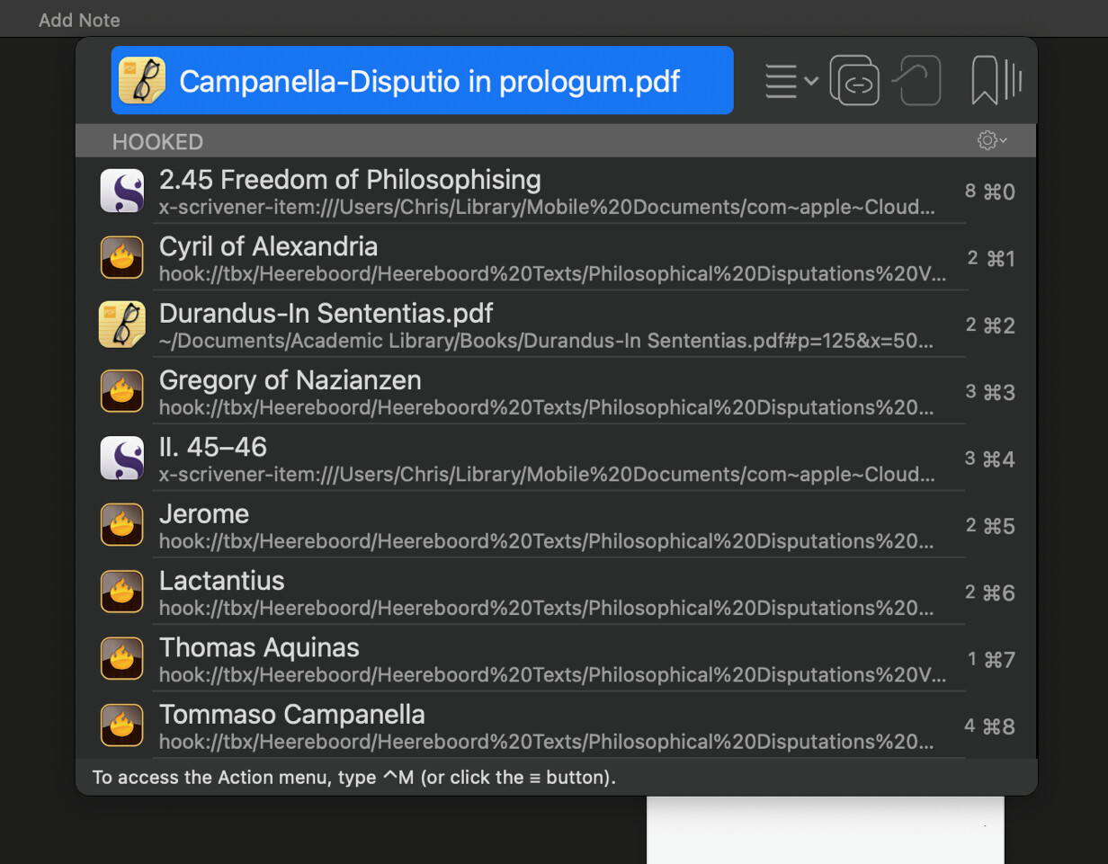
Task: Open the Jerome hooked link
Action: [204, 515]
